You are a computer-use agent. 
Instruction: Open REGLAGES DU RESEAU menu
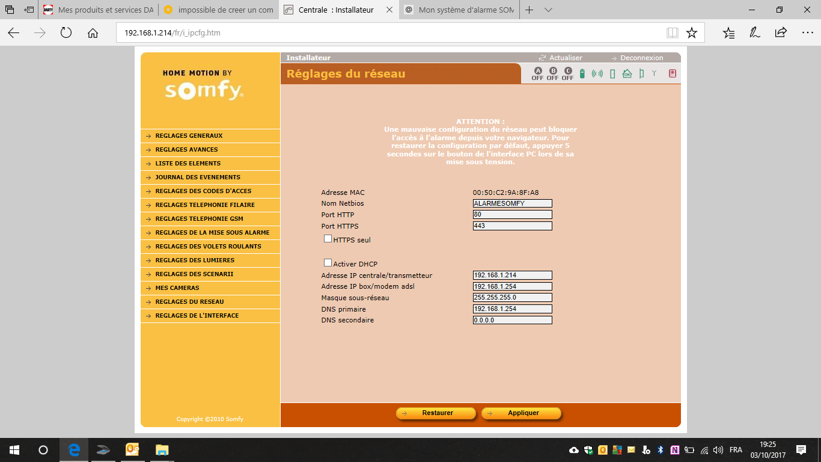[x=210, y=302]
